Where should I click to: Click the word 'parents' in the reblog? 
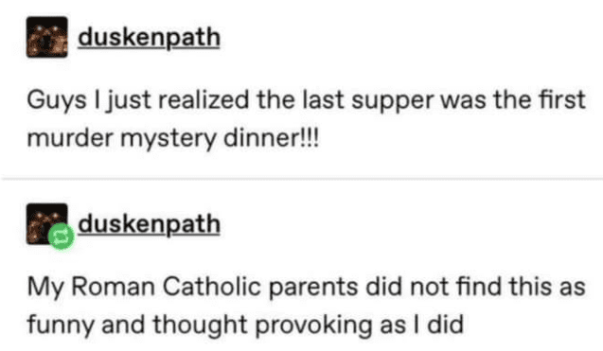(313, 289)
